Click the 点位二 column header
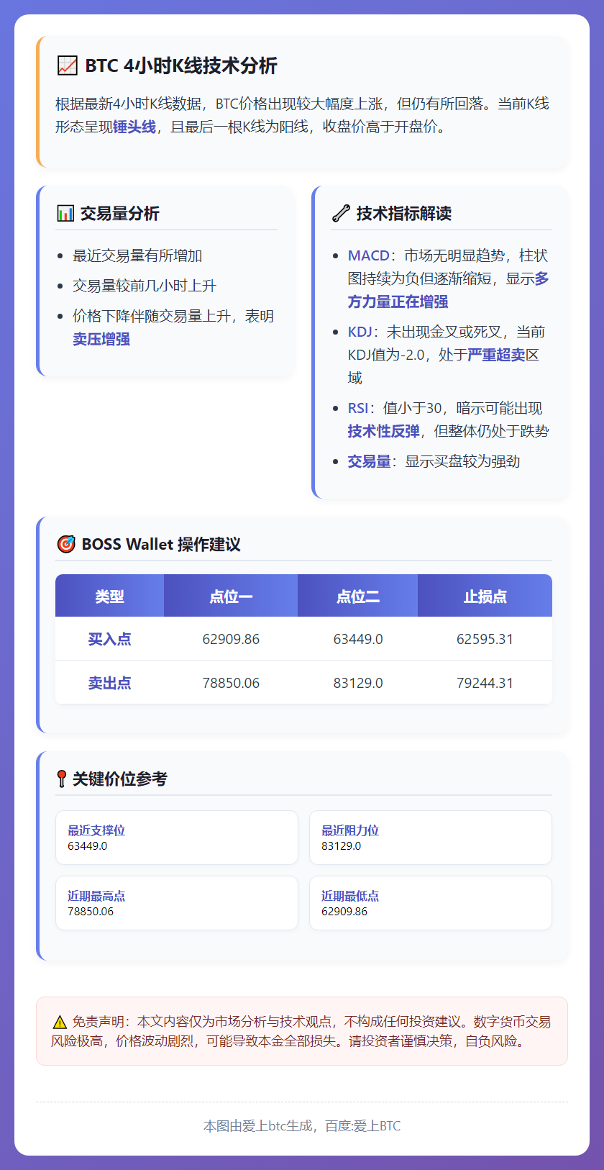Screen dimensions: 604x1170 (x=358, y=596)
